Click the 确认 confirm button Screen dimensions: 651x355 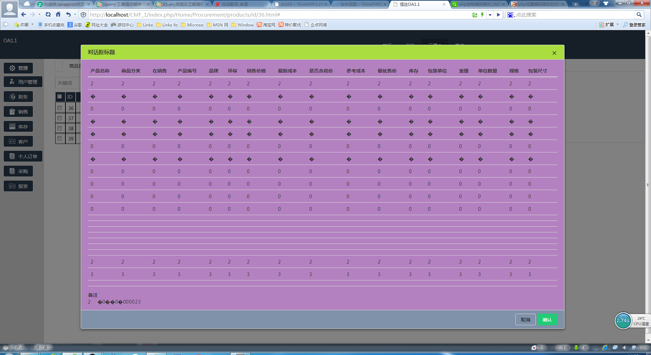(547, 319)
